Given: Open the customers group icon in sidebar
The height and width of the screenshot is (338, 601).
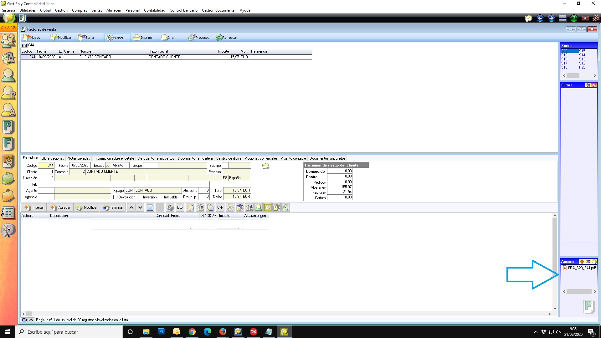Looking at the screenshot, I should (x=8, y=40).
